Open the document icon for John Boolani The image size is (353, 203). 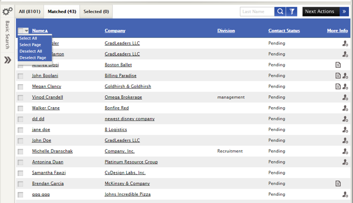coord(338,76)
